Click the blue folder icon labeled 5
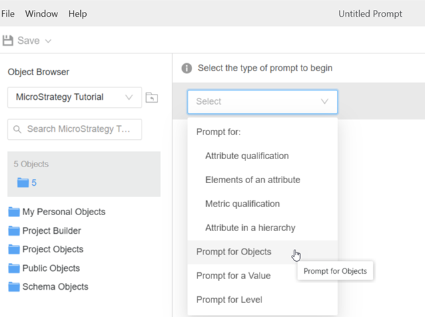Screen dimensions: 425x317 click(x=23, y=182)
